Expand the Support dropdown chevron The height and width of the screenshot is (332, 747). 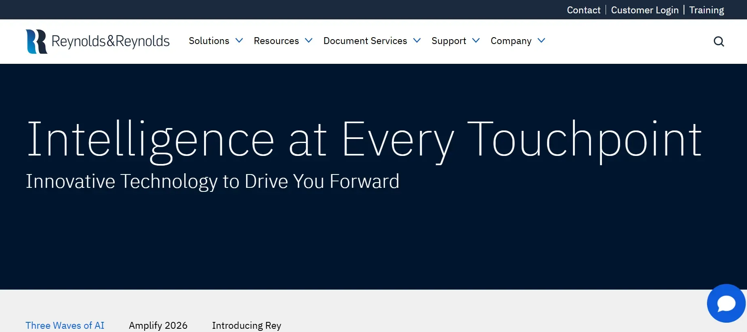tap(476, 40)
